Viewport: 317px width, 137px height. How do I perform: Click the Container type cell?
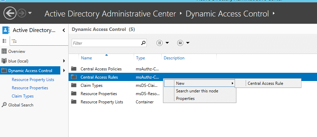coord(145,102)
